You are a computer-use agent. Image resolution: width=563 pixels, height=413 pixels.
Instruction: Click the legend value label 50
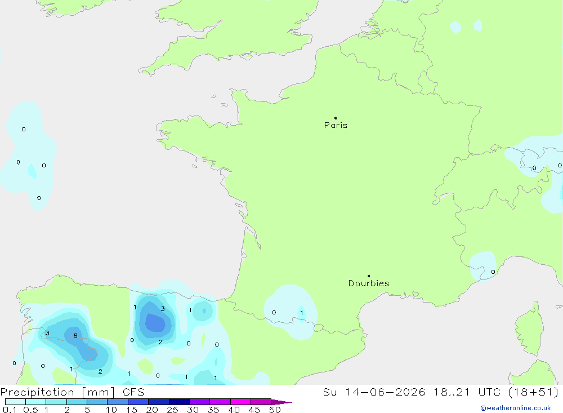[275, 410]
